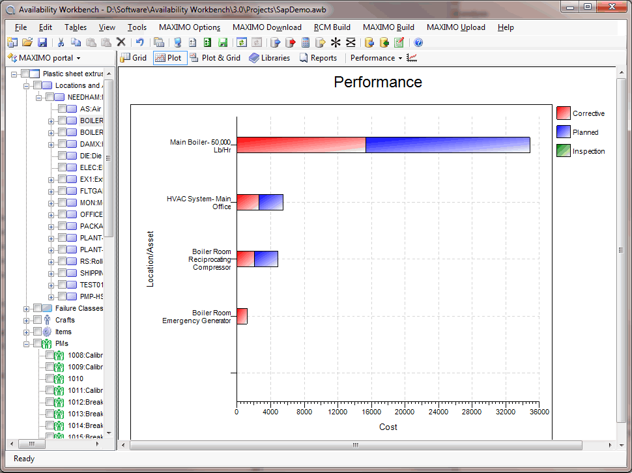This screenshot has height=473, width=632.
Task: Check the box beside Crafts
Action: click(37, 320)
